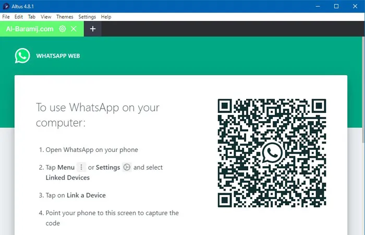Minimize the Altus window
The image size is (365, 235).
coord(318,6)
